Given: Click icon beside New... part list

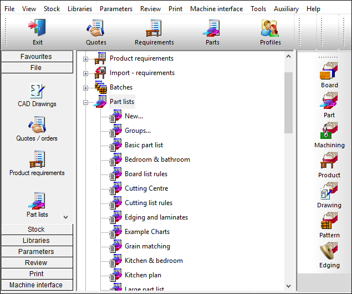Looking at the screenshot, I should 116,116.
